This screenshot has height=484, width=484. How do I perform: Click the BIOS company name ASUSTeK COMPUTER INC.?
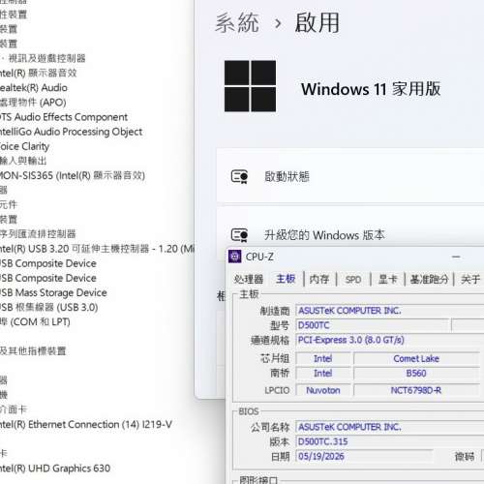(390, 427)
